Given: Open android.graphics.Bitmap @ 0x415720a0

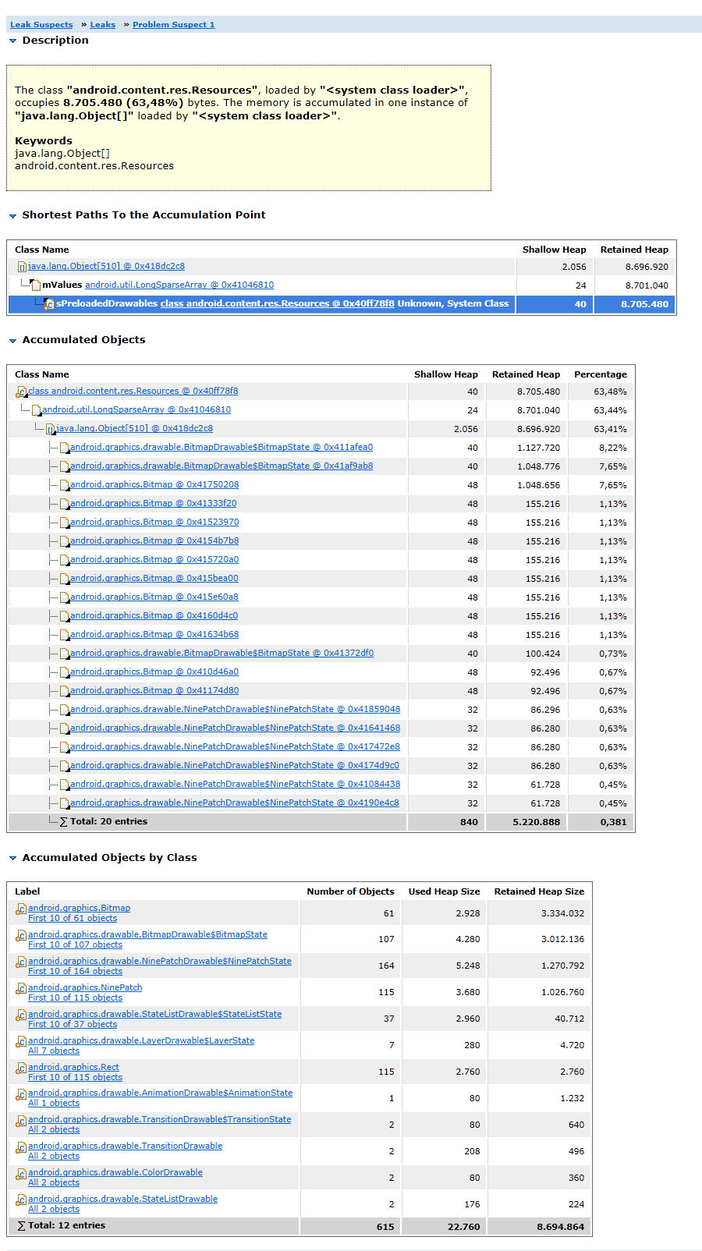Looking at the screenshot, I should (154, 559).
